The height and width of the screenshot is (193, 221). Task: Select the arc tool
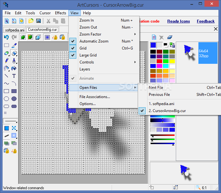click(14, 83)
